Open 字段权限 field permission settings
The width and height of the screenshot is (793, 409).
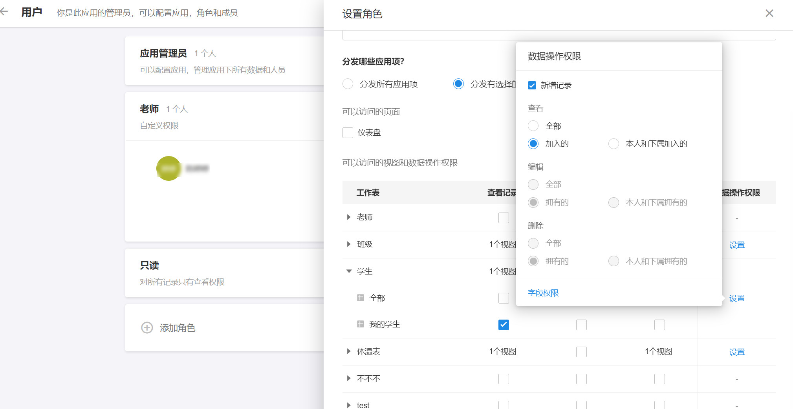click(543, 293)
